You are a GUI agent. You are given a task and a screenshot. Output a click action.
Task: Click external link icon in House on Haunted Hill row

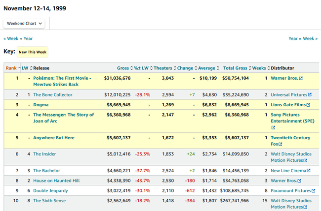[299, 181]
